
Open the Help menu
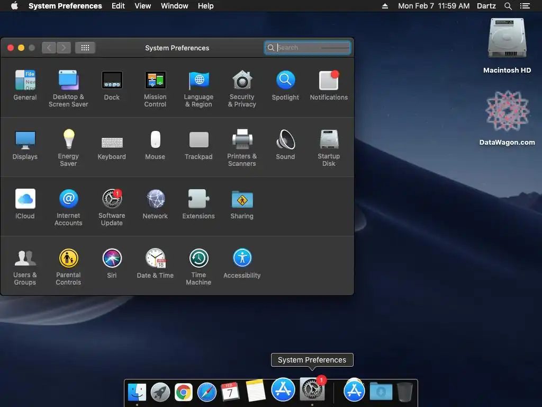pyautogui.click(x=206, y=6)
